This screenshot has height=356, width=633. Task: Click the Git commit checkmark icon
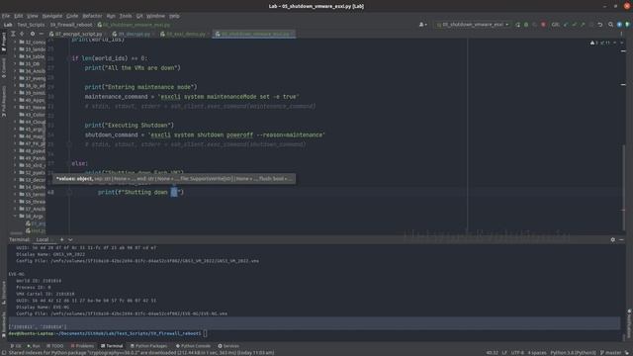point(575,25)
